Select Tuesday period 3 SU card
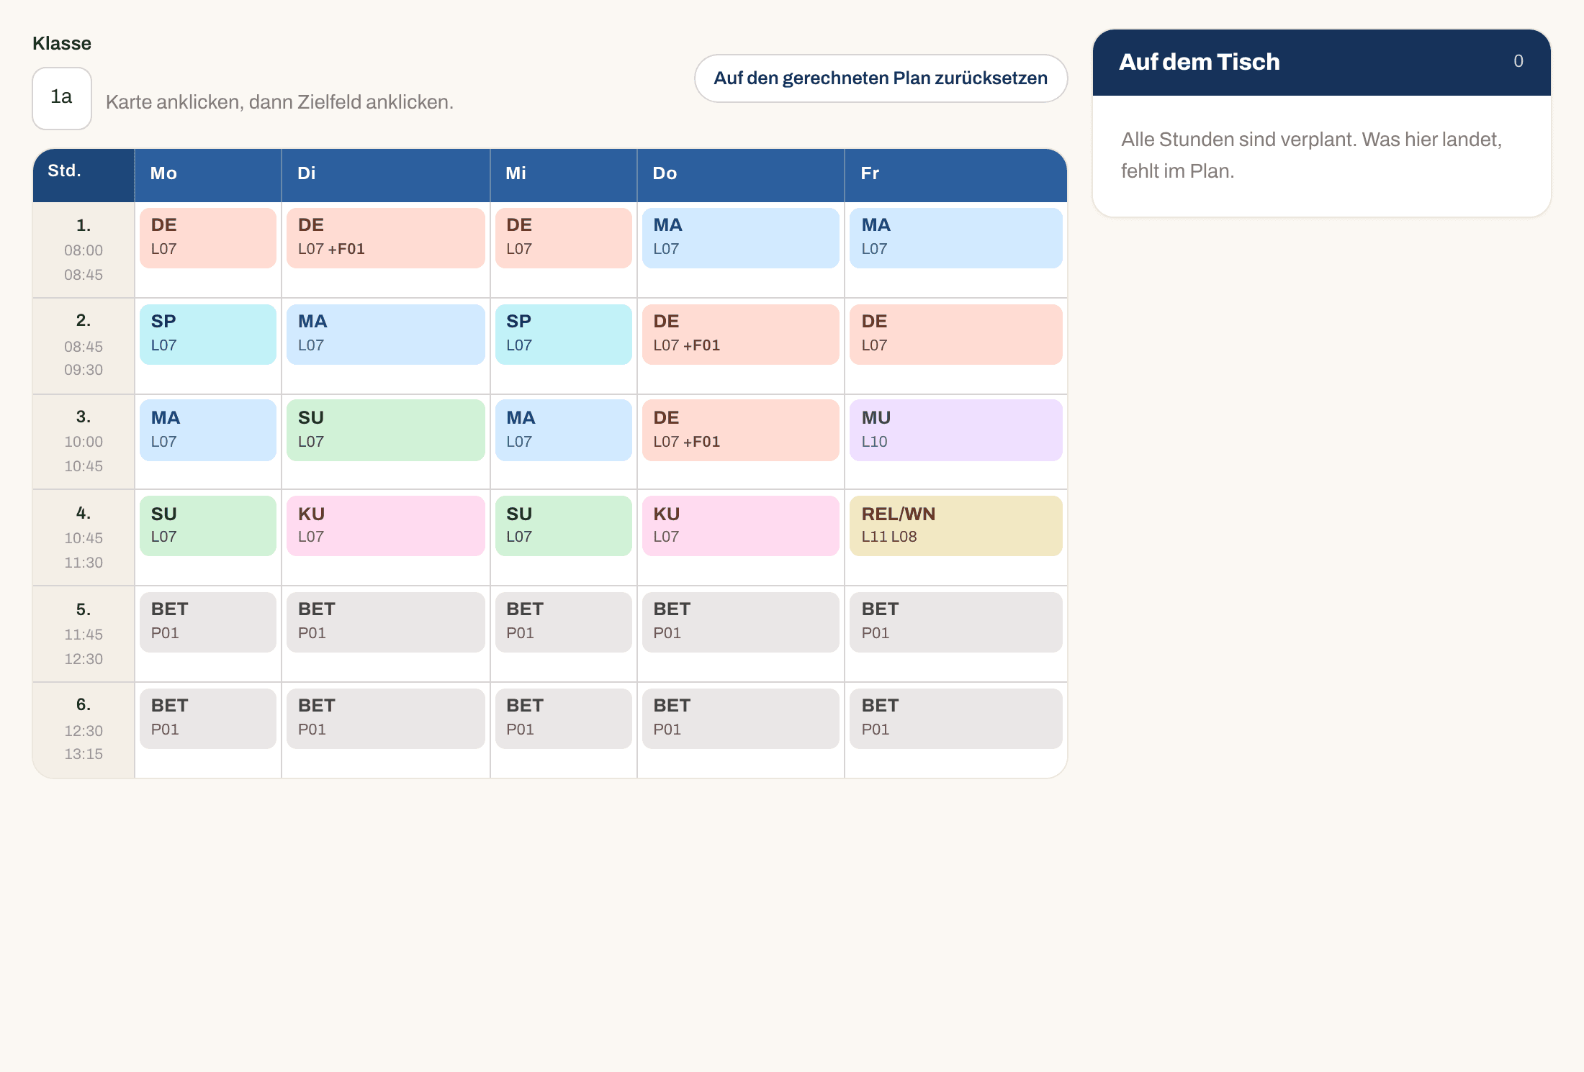Screen dimensions: 1584x1072 [386, 430]
